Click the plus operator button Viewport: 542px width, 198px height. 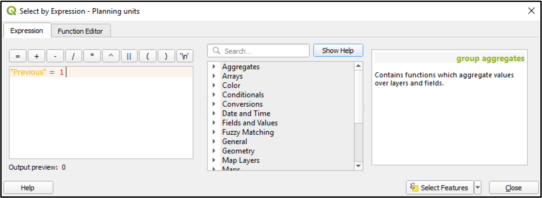point(36,56)
